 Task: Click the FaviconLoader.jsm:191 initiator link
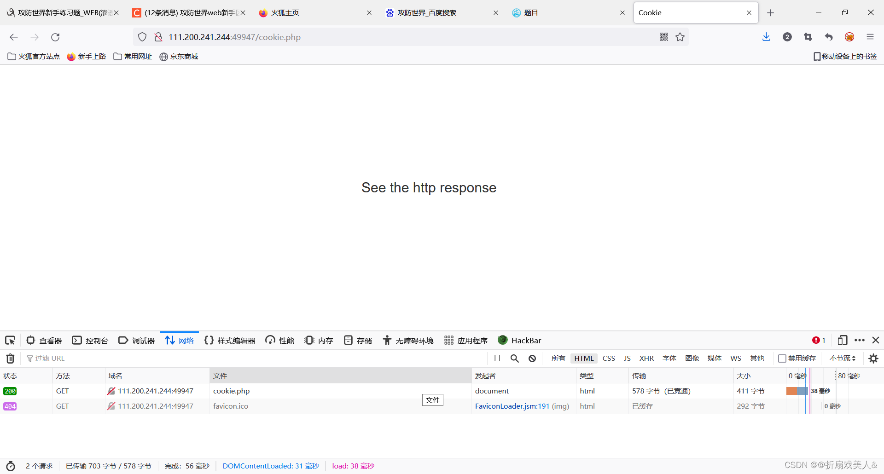click(x=512, y=406)
